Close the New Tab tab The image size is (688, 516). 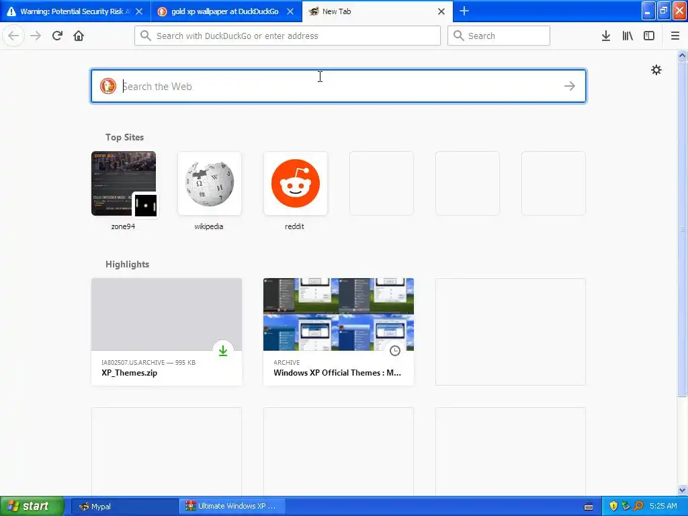click(x=441, y=11)
